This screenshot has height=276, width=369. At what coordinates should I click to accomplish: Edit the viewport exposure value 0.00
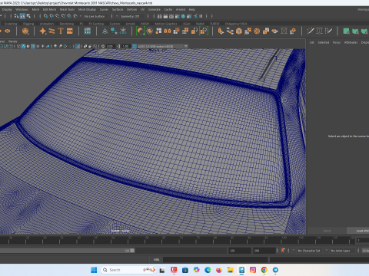pos(110,46)
